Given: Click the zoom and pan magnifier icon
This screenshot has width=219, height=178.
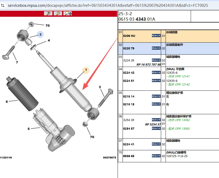Looking at the screenshot, I should pyautogui.click(x=68, y=13).
